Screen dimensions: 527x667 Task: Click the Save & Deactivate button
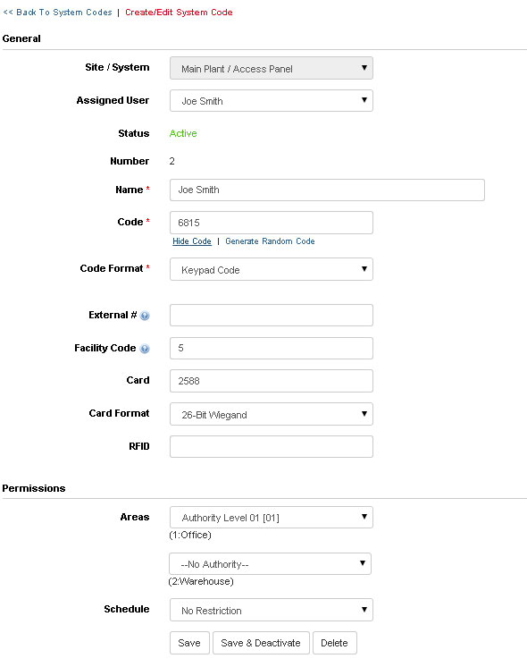[261, 643]
